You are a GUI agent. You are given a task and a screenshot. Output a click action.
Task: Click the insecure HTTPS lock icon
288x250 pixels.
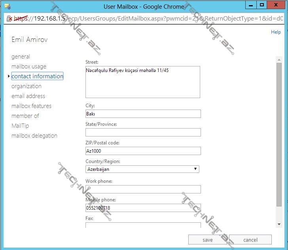click(x=9, y=19)
